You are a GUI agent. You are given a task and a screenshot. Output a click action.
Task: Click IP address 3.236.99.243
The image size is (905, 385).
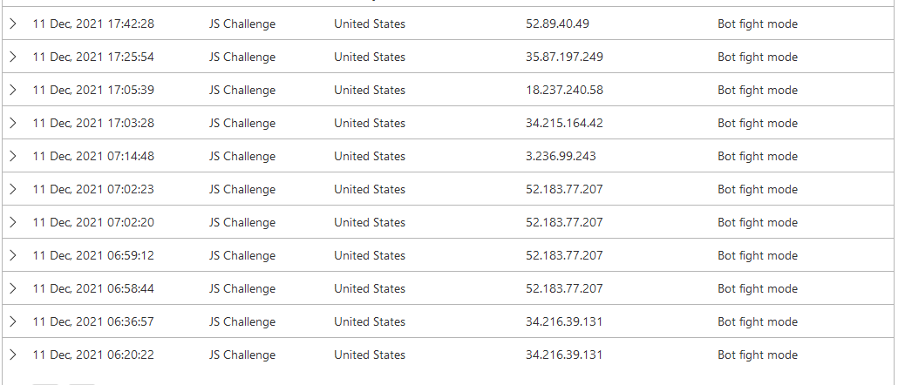coord(561,157)
